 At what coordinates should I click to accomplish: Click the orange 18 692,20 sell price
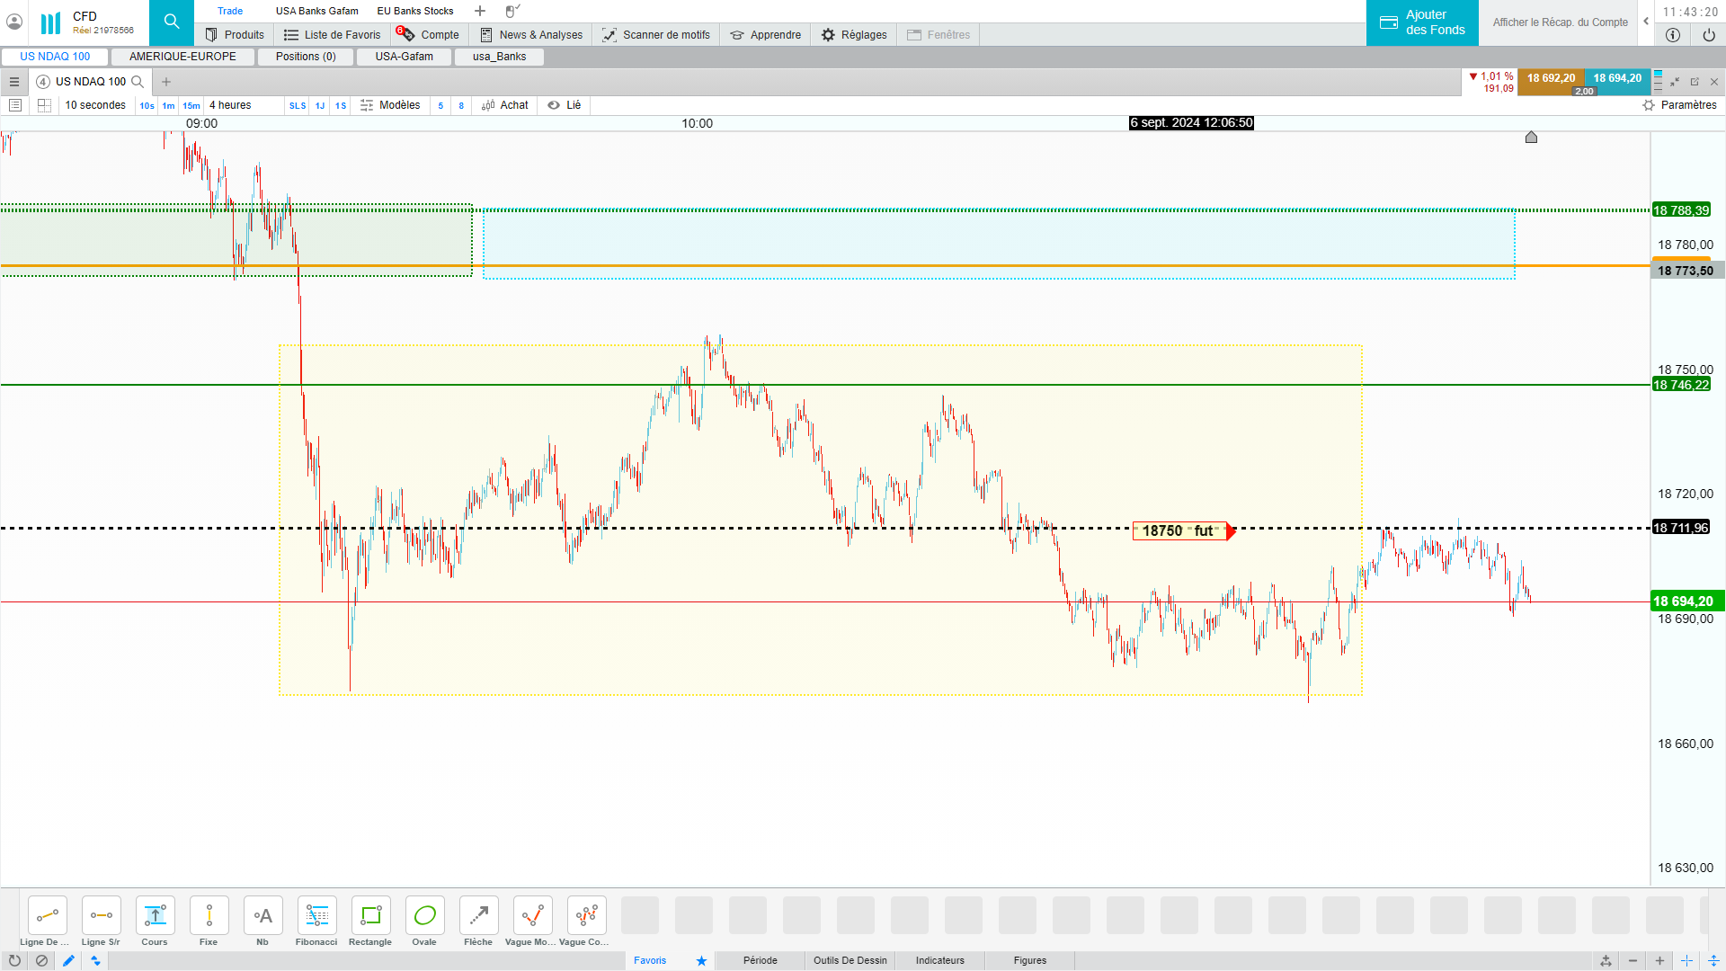(x=1551, y=78)
